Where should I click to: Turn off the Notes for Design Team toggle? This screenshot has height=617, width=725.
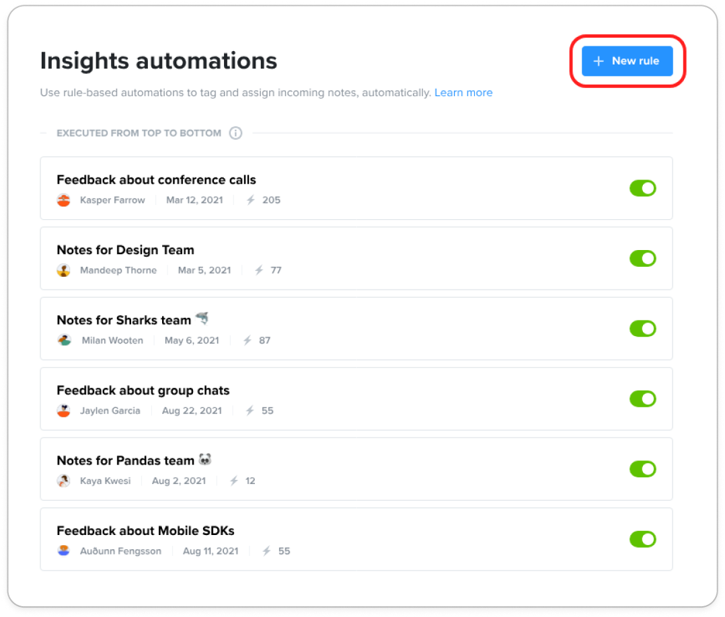[643, 258]
